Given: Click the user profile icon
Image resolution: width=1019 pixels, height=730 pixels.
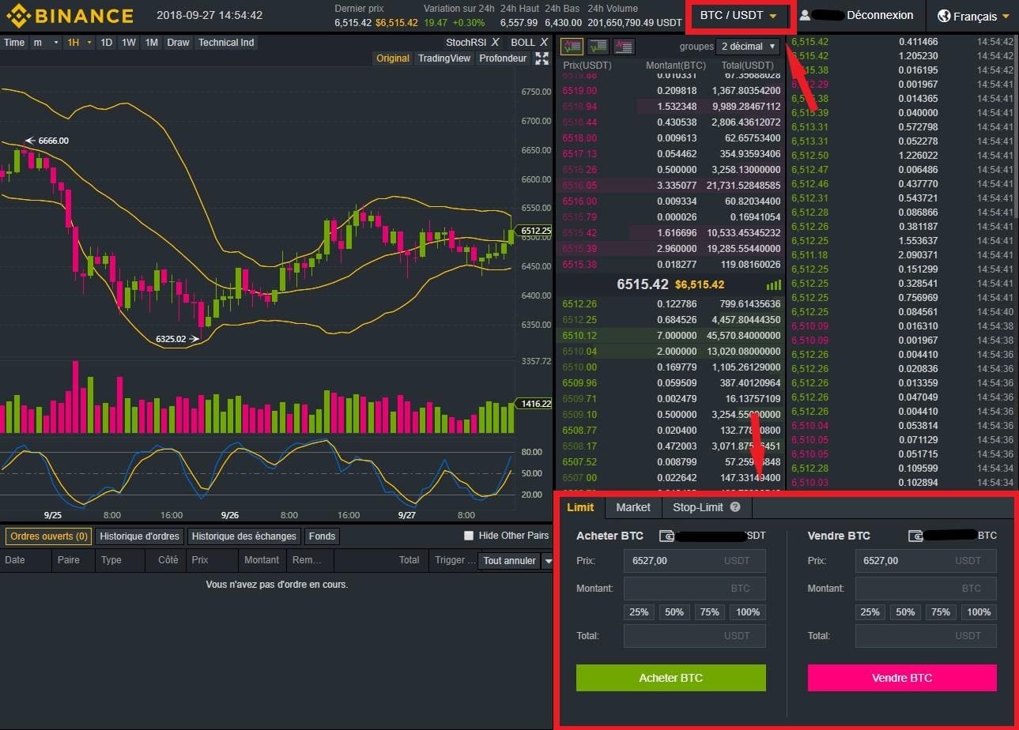Looking at the screenshot, I should coord(805,15).
